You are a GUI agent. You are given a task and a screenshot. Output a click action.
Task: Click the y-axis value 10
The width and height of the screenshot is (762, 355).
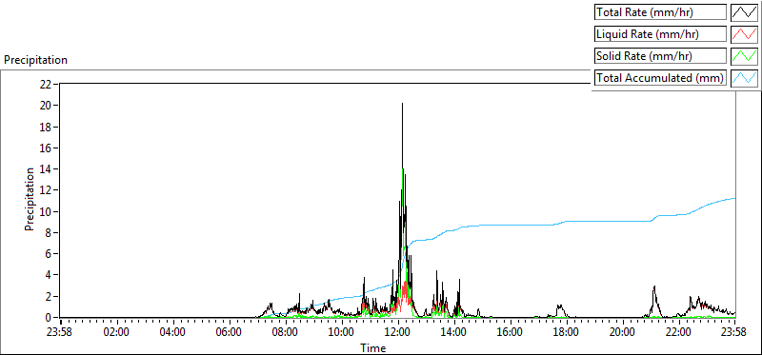pos(45,211)
